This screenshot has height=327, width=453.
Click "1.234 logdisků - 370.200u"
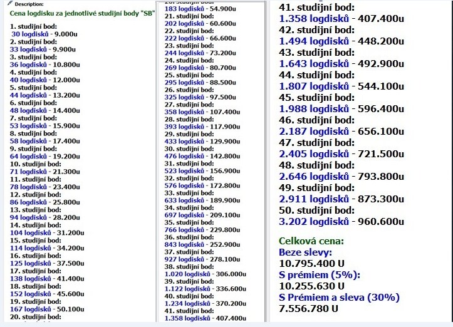(206, 304)
